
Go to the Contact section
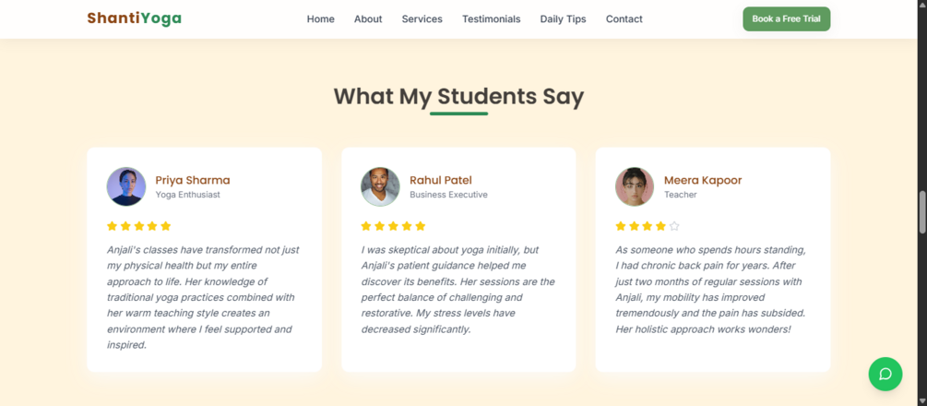624,19
